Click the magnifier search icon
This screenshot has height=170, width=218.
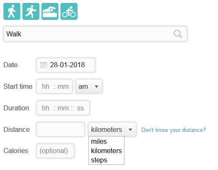click(178, 34)
